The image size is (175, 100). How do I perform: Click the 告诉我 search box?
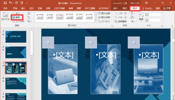click(x=148, y=8)
